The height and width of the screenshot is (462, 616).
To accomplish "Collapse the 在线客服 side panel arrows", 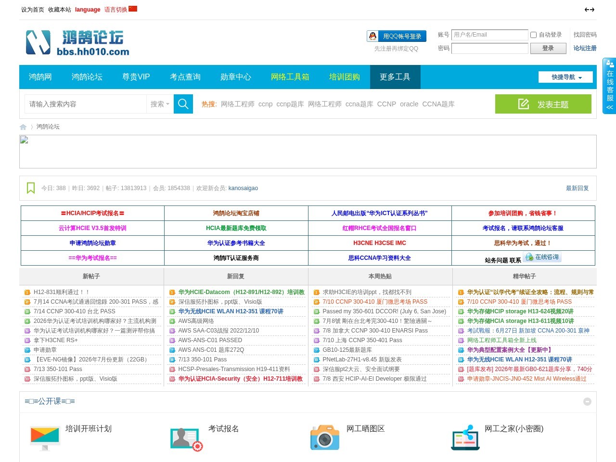I will 609,107.
